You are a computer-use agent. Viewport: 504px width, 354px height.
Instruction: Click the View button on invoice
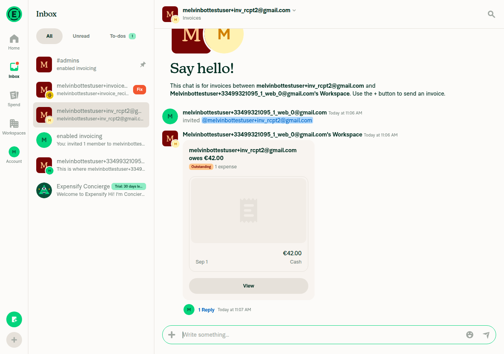pos(248,286)
